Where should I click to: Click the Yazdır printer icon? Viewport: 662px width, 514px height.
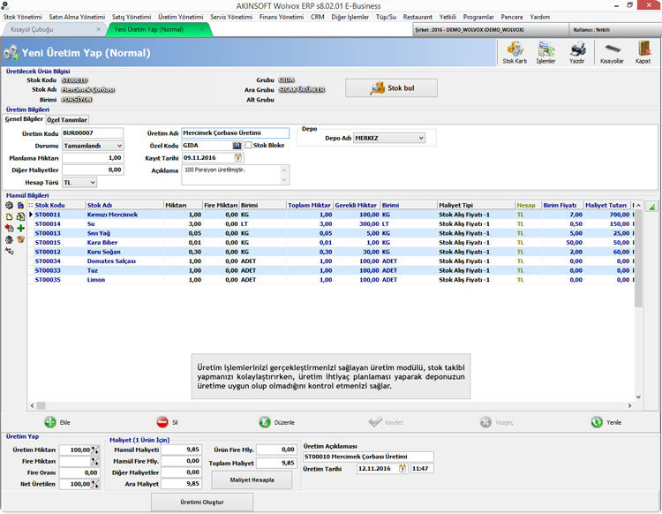pos(576,52)
